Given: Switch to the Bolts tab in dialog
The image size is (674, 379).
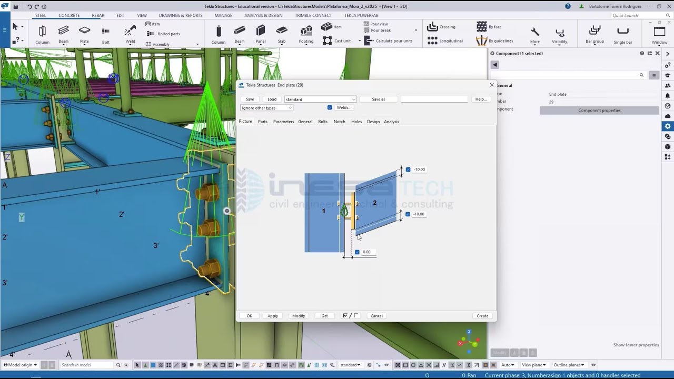Looking at the screenshot, I should click(323, 122).
